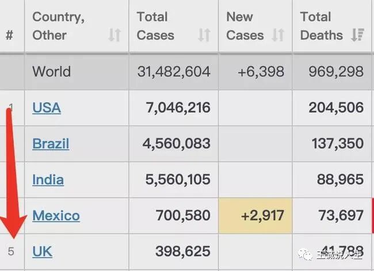This screenshot has height=271, width=374.
Task: Sort table by Total Cases arrows
Action: click(x=204, y=35)
